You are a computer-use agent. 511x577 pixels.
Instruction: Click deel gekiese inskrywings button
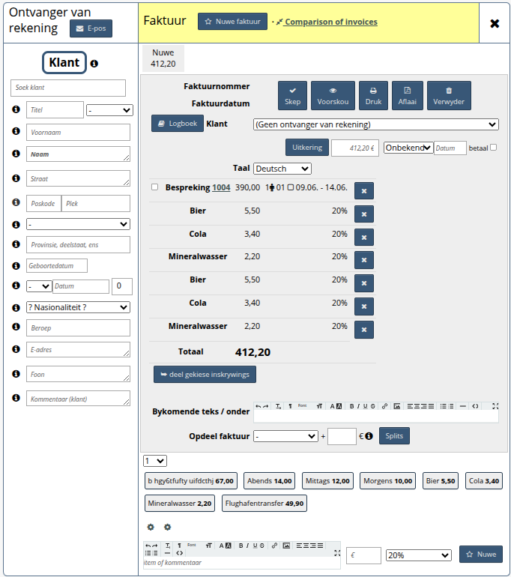click(x=205, y=374)
